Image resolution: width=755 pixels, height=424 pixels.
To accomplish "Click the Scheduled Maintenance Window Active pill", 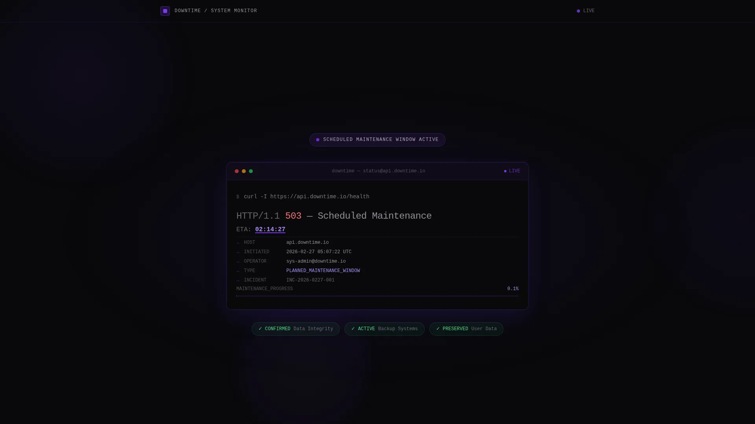I will click(x=377, y=140).
